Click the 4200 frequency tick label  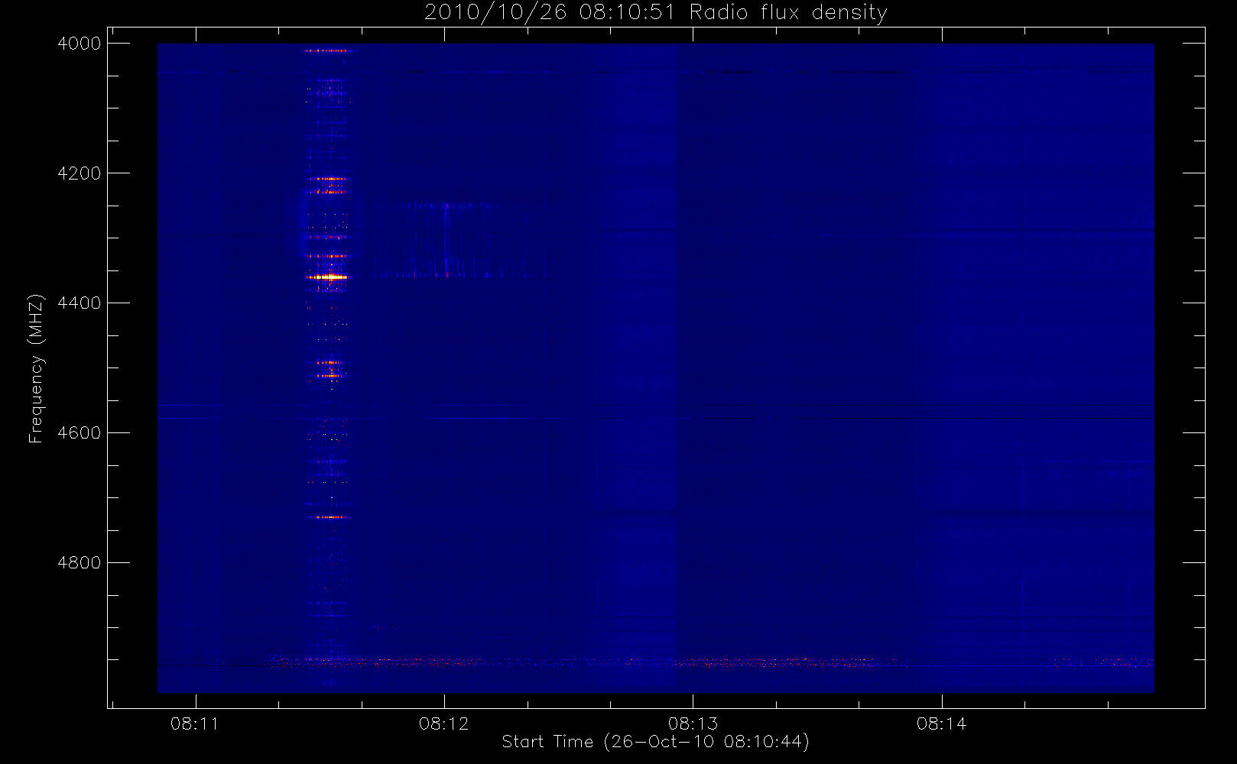80,173
